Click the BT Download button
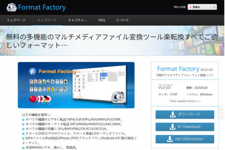 click(x=185, y=127)
